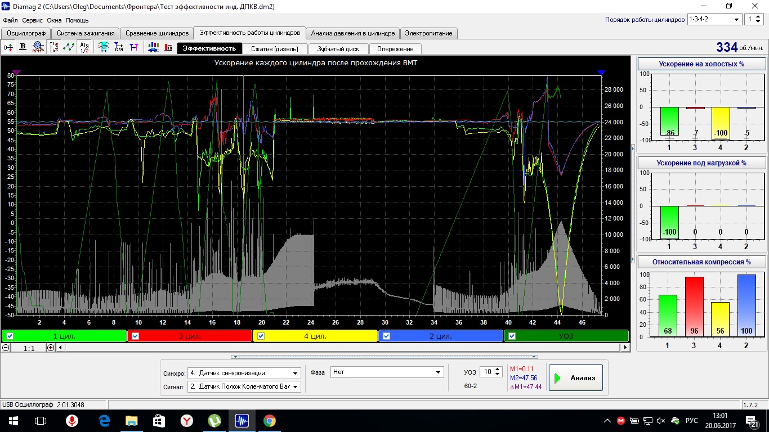Click the purple left marker triangle
Screen dimensions: 769x432
(x=16, y=73)
